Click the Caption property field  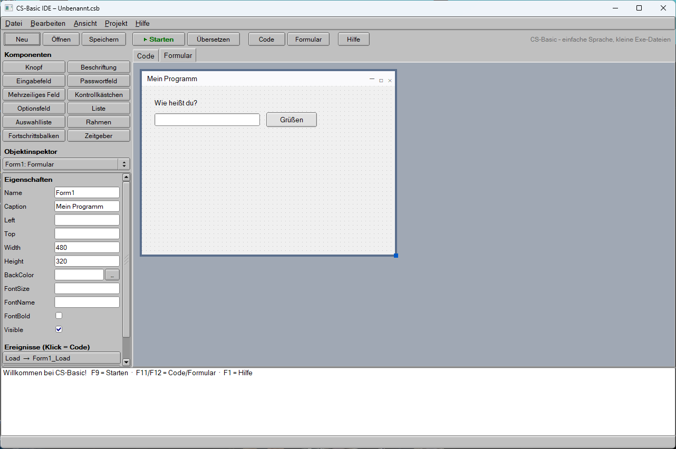click(87, 207)
